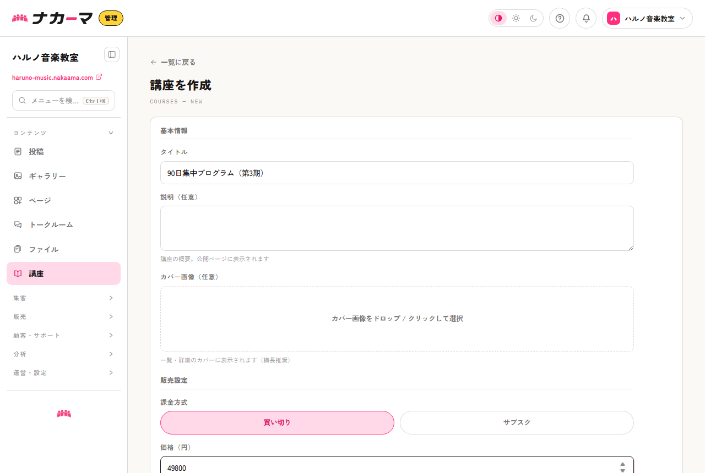Open ページ in sidebar
Viewport: 705px width, 473px height.
[x=63, y=200]
